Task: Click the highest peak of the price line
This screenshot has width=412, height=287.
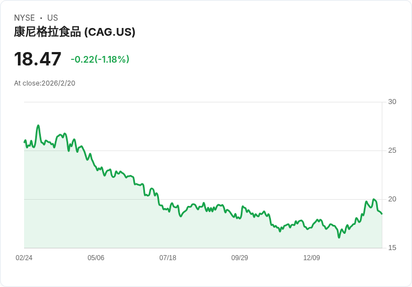Action: pos(38,125)
